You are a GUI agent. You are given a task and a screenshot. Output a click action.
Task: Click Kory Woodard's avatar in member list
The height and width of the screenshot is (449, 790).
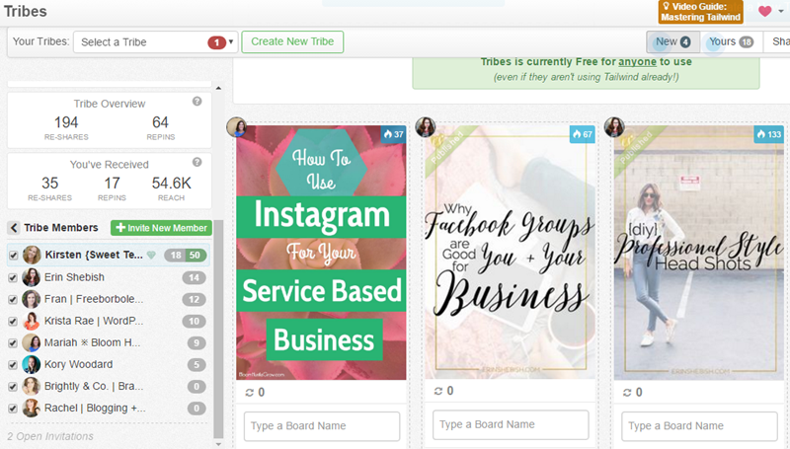(x=32, y=364)
